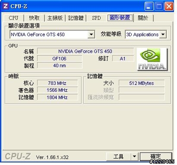
Task: Go to the 記憶體 tab
Action: point(76,18)
